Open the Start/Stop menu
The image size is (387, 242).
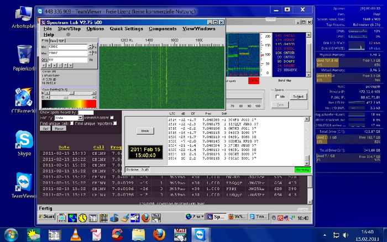(x=69, y=29)
